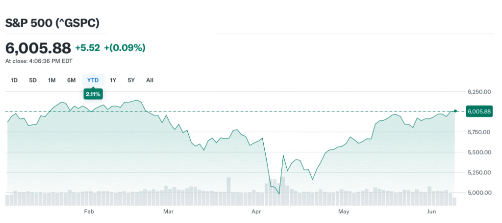Click the Jun label on the date axis
Image resolution: width=502 pixels, height=223 pixels.
(x=431, y=211)
